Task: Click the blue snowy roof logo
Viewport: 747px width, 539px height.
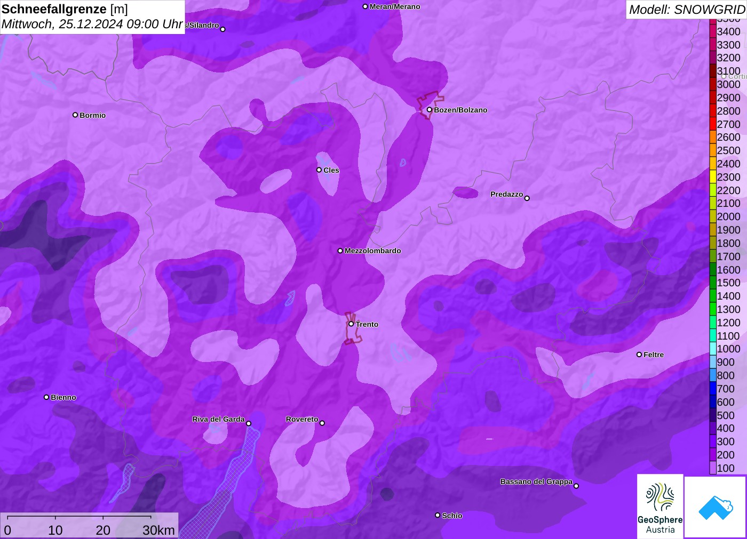Action: [x=716, y=507]
